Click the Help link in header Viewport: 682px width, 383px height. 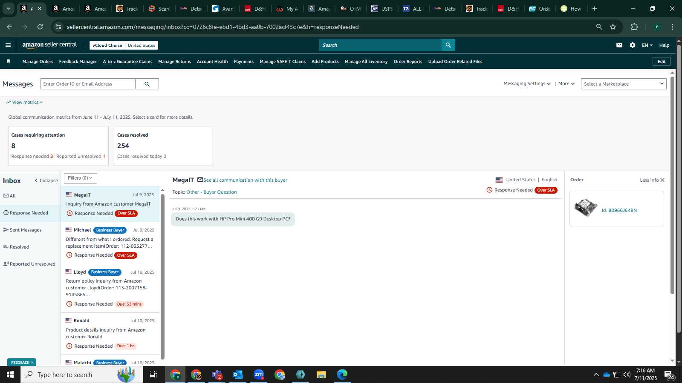point(664,45)
